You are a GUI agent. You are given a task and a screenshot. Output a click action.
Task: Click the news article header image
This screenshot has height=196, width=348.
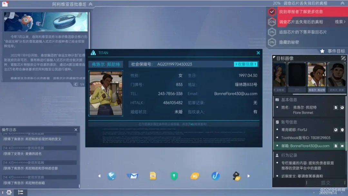click(46, 22)
